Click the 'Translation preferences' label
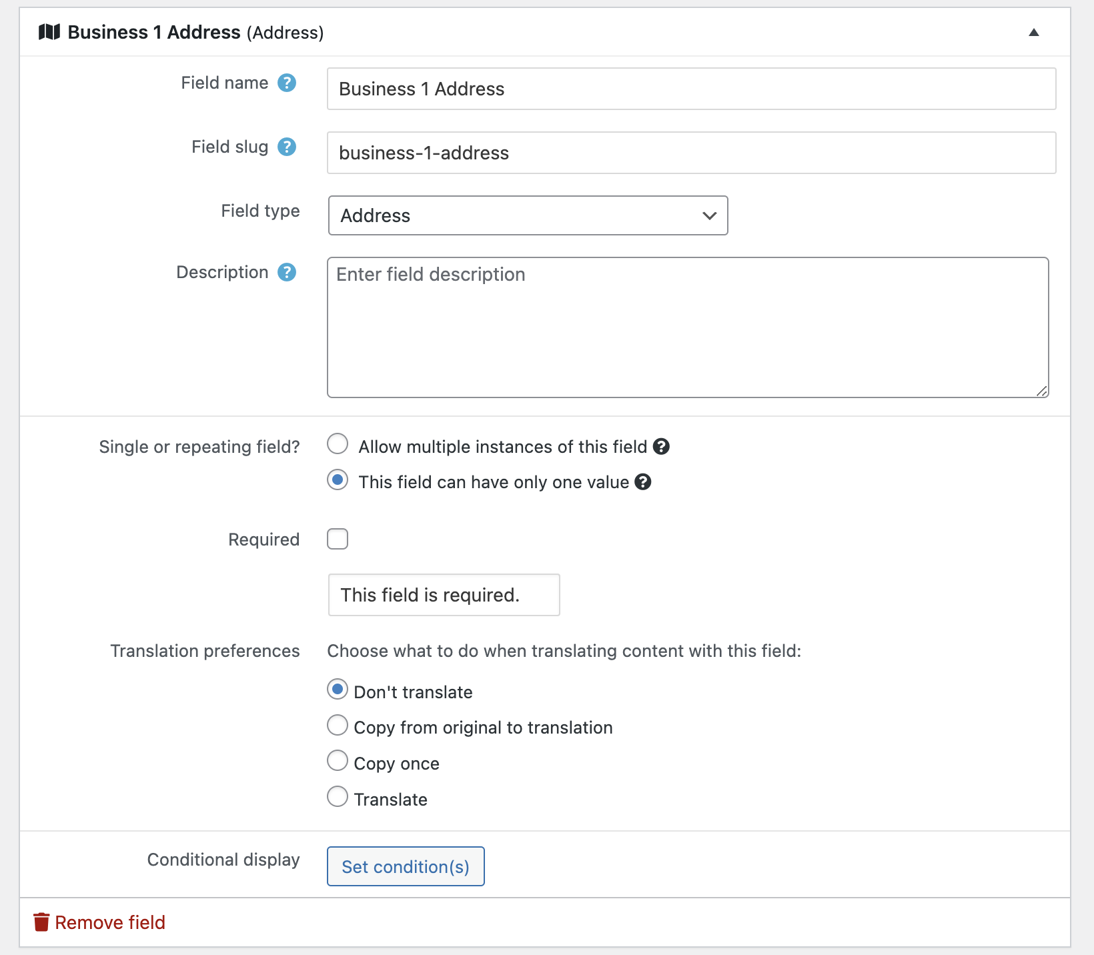 205,651
